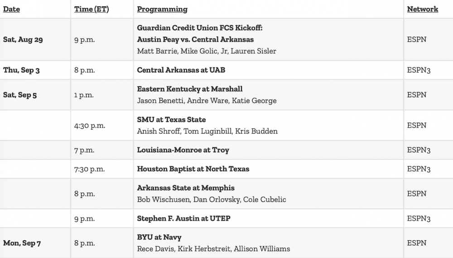Click announcers Rece Davis, Kirk Herbstreit line
This screenshot has width=453, height=258.
(x=213, y=248)
